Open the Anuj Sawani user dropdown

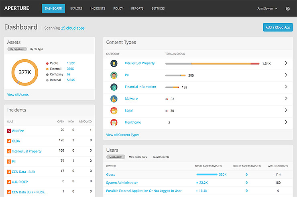click(x=268, y=8)
